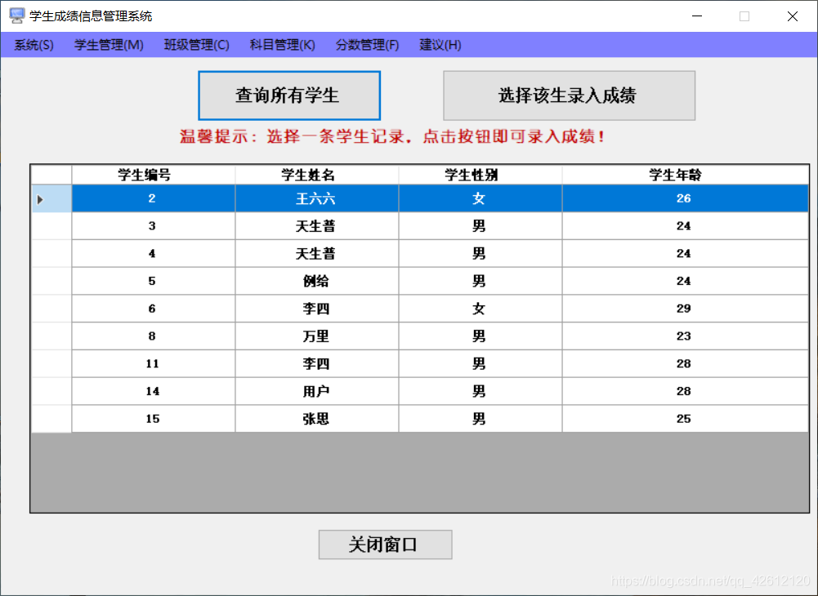Select the name cell 例给
The width and height of the screenshot is (818, 596).
(x=317, y=282)
